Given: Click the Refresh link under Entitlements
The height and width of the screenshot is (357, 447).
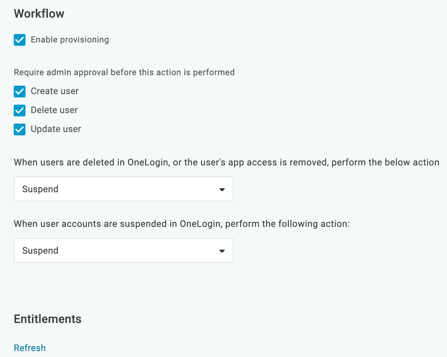Looking at the screenshot, I should click(30, 348).
